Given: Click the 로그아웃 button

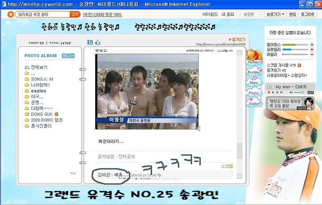Looking at the screenshot, I should tap(308, 14).
